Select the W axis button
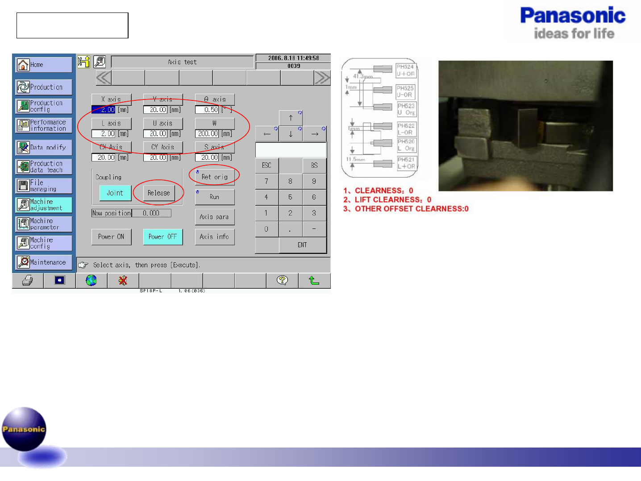Image resolution: width=641 pixels, height=481 pixels. click(215, 123)
